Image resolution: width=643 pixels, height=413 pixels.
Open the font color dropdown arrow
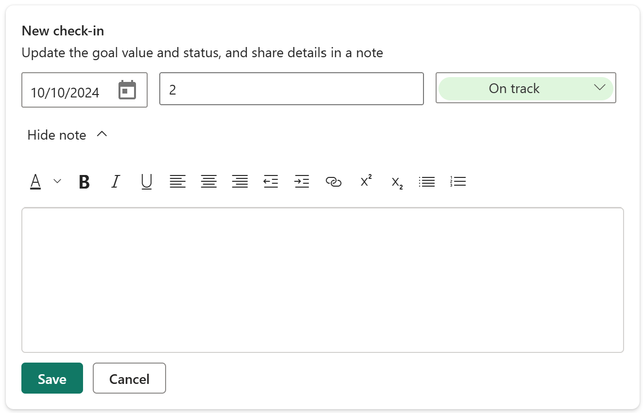click(x=57, y=181)
